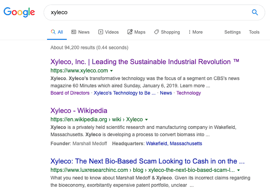Open the Board of Directors sitelink

[70, 93]
